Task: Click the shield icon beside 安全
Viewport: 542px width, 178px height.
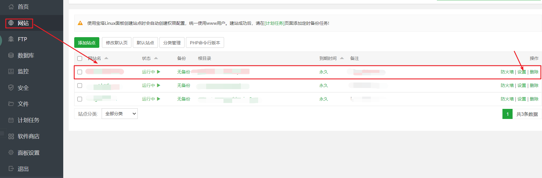Action: coord(11,88)
